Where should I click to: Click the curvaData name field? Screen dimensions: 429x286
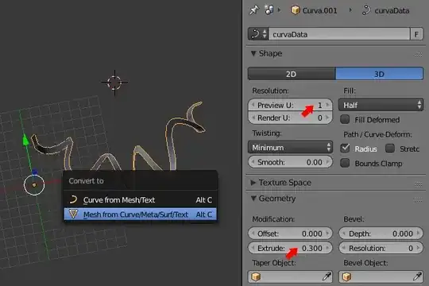pyautogui.click(x=339, y=34)
